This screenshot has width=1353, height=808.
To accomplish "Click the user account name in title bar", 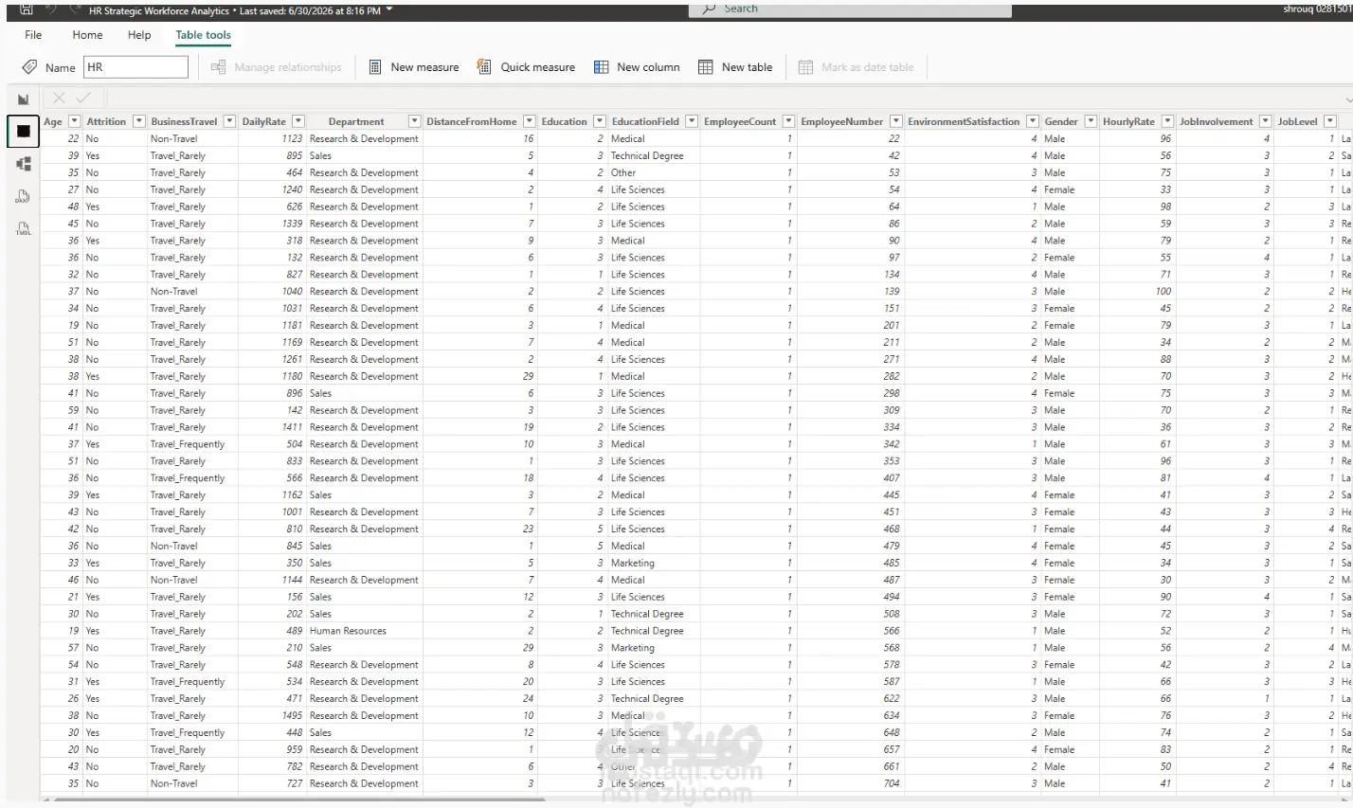I will (x=1317, y=9).
